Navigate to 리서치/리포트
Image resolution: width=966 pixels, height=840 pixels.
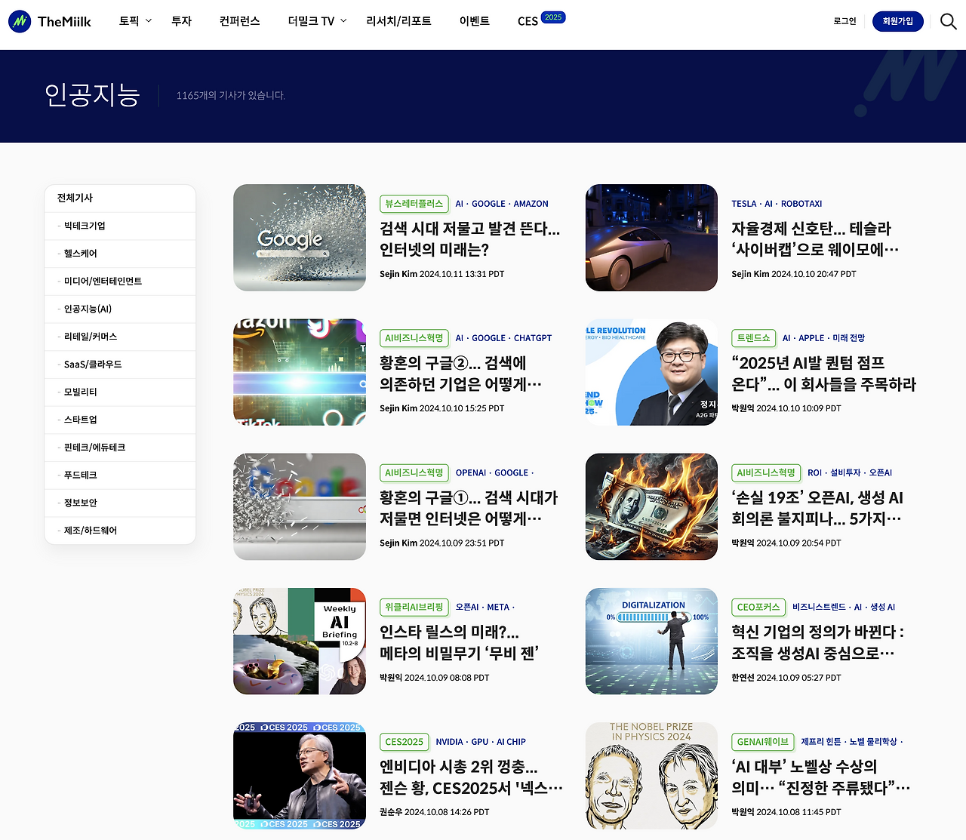(399, 21)
